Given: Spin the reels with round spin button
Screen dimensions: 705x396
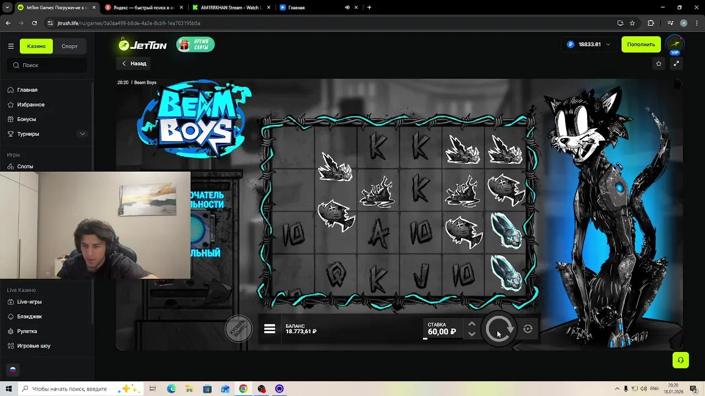Looking at the screenshot, I should 500,329.
